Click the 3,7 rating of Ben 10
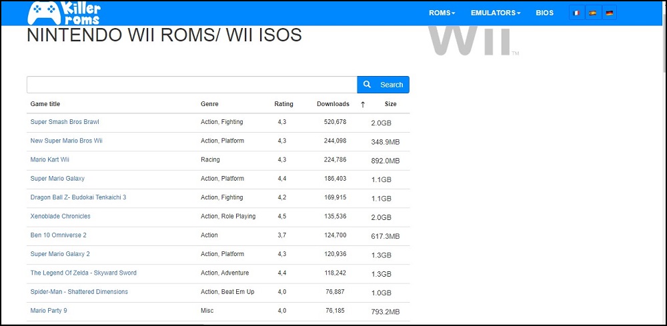Screen dimensions: 667x326 click(282, 235)
